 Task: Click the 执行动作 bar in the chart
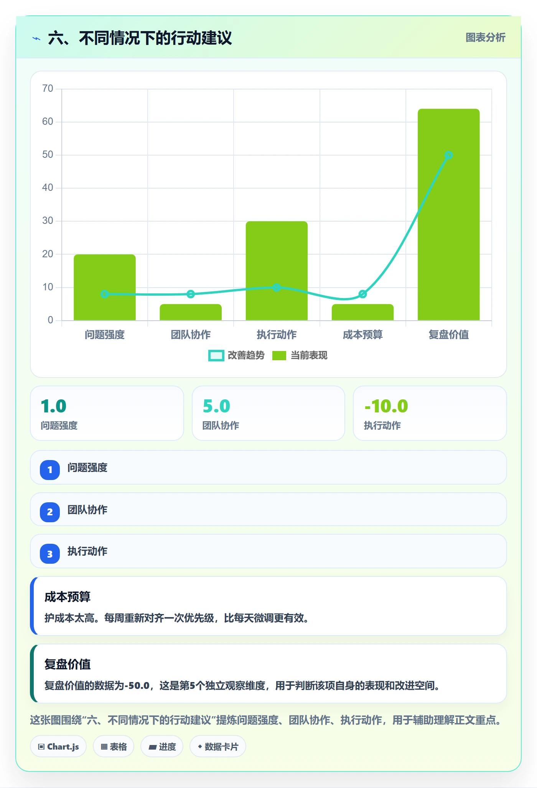277,271
